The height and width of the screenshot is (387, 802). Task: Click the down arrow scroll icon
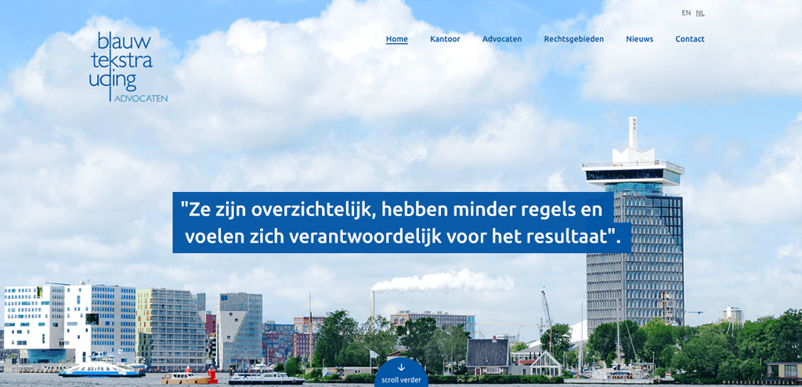click(x=401, y=367)
